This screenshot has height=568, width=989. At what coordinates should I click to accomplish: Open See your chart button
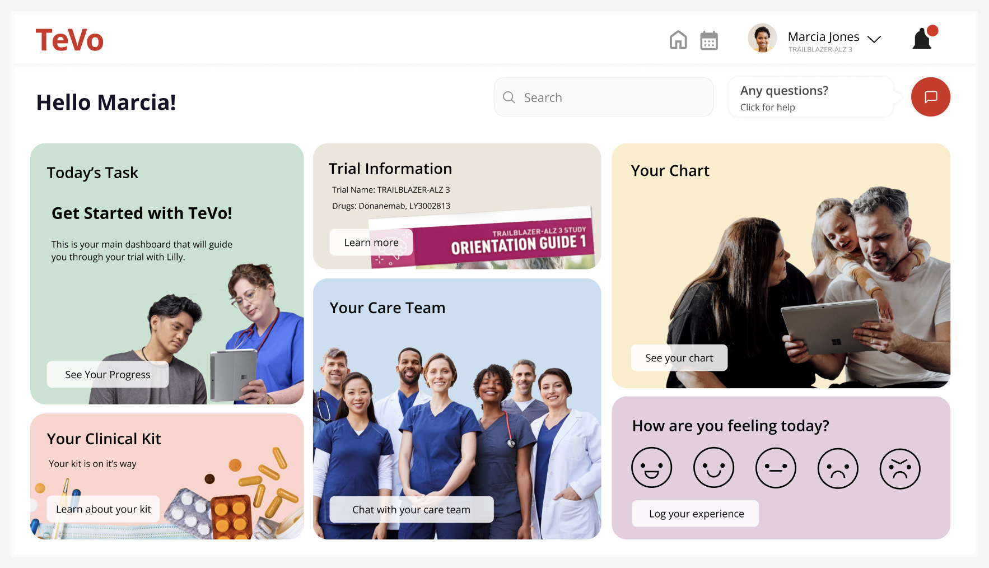pyautogui.click(x=679, y=358)
